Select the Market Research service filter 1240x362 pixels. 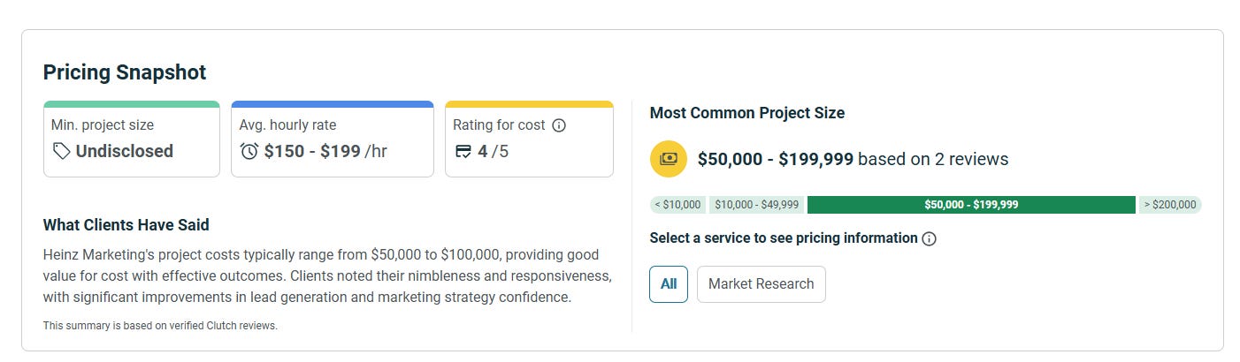761,284
